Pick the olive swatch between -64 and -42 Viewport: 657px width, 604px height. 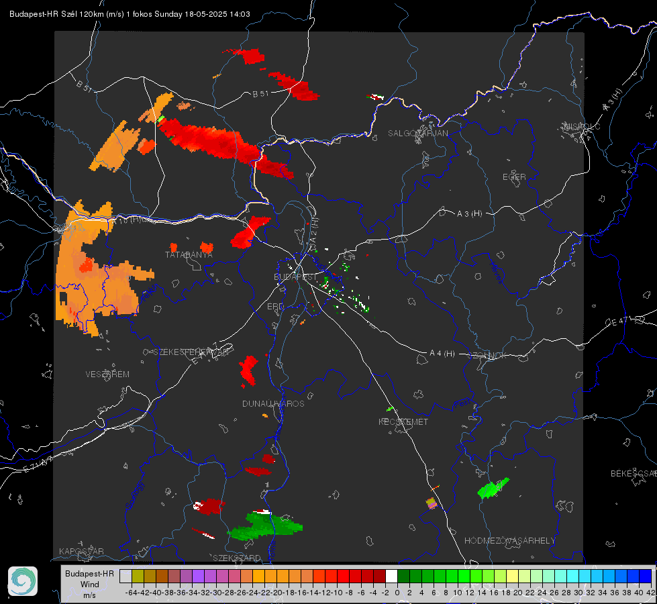[x=138, y=576]
